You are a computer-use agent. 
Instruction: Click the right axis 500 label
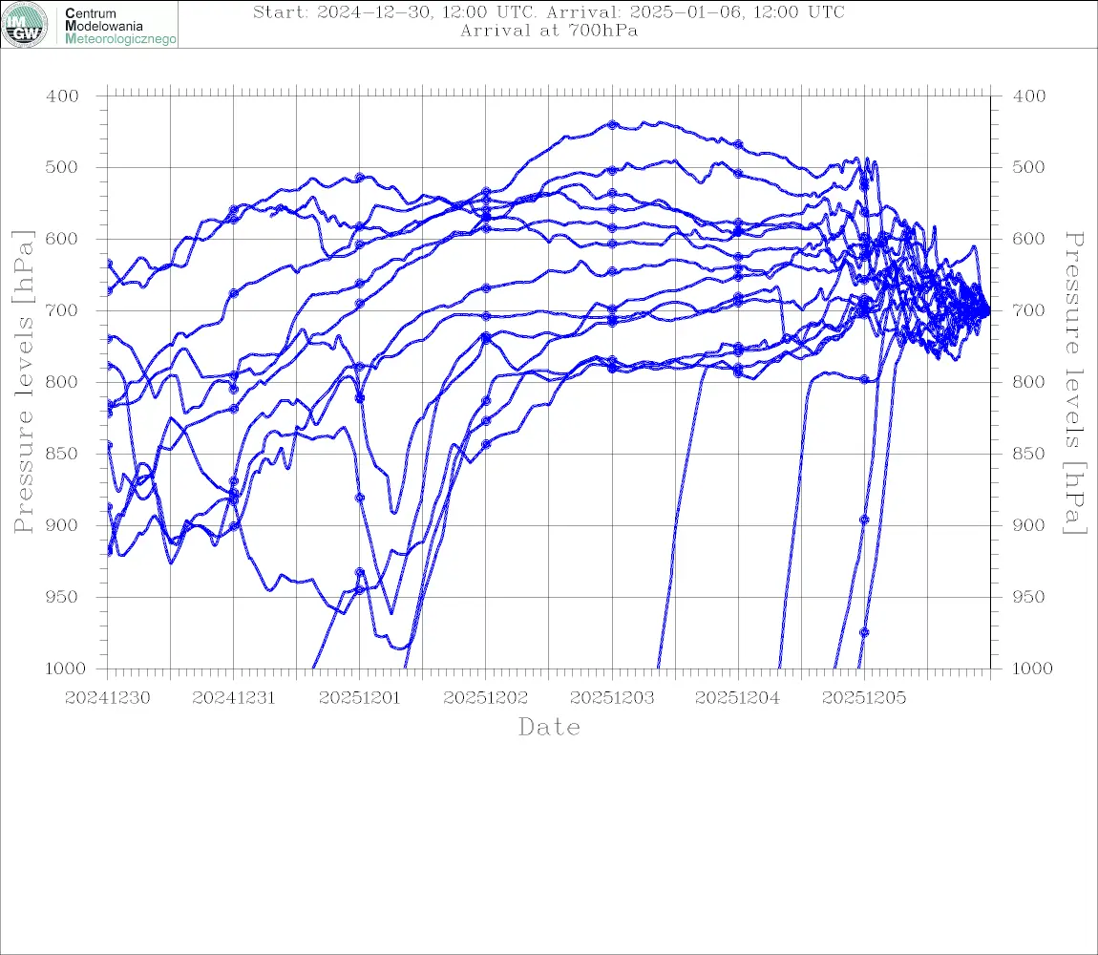pos(1029,167)
